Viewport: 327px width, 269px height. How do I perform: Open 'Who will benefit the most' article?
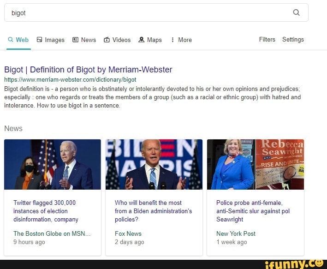pyautogui.click(x=153, y=211)
